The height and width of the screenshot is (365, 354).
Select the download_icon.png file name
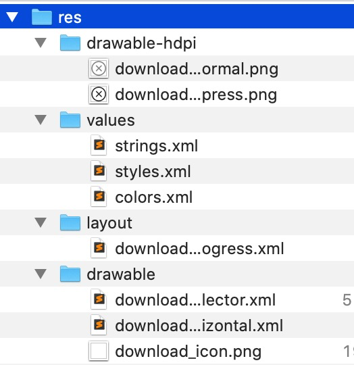pos(188,351)
